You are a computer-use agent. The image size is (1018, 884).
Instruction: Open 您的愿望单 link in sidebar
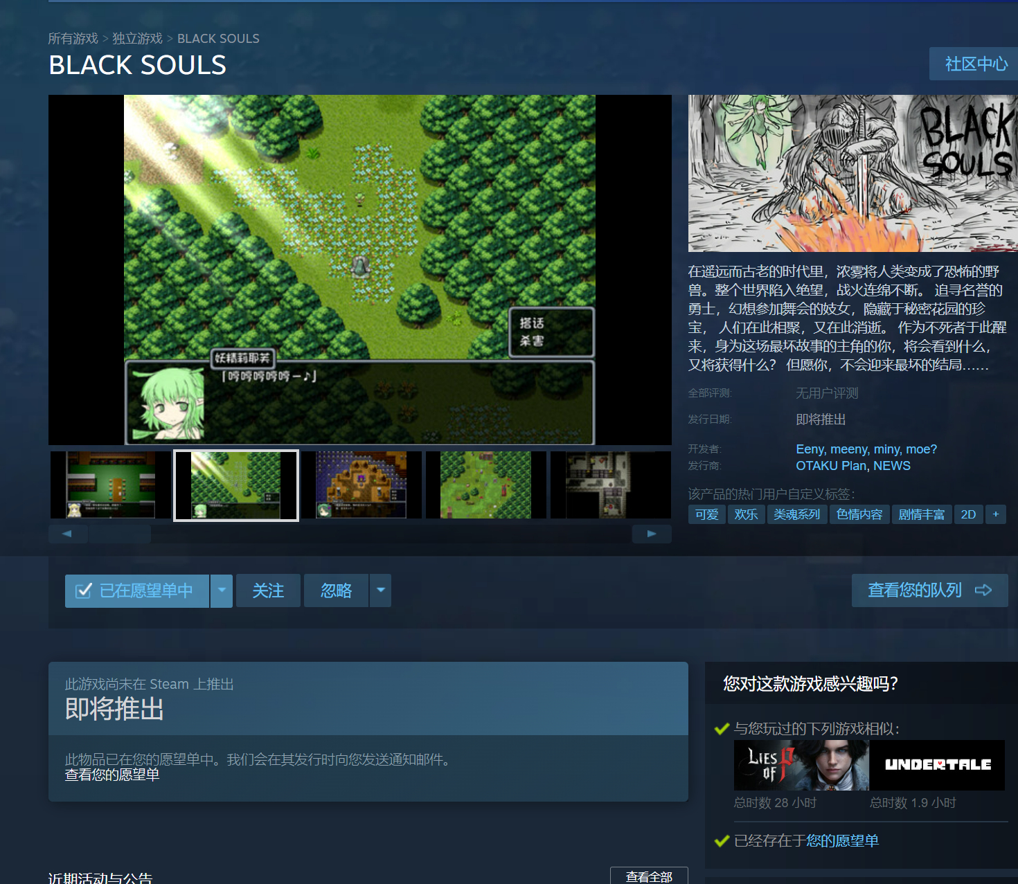tap(842, 840)
